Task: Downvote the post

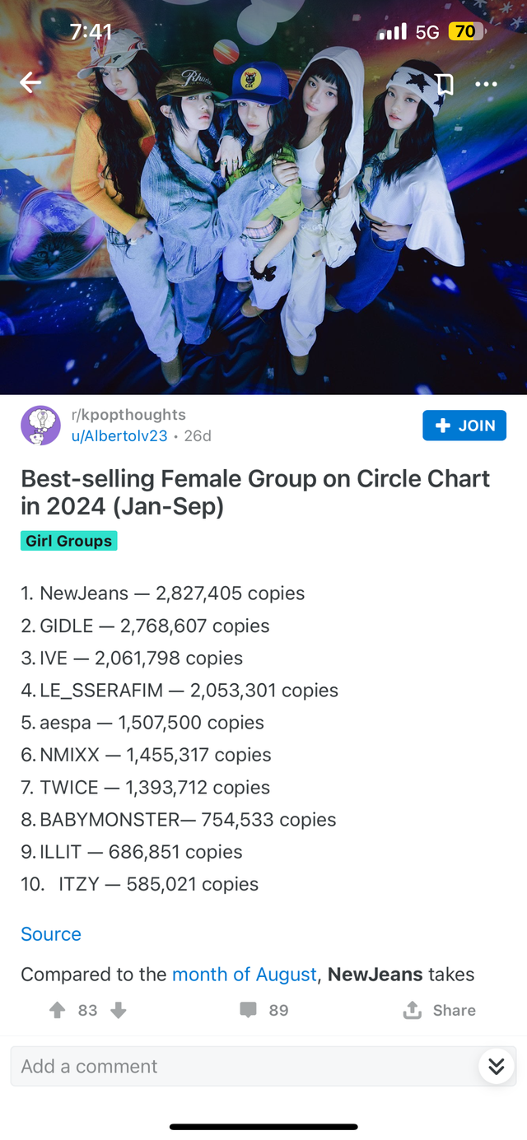Action: 119,1010
